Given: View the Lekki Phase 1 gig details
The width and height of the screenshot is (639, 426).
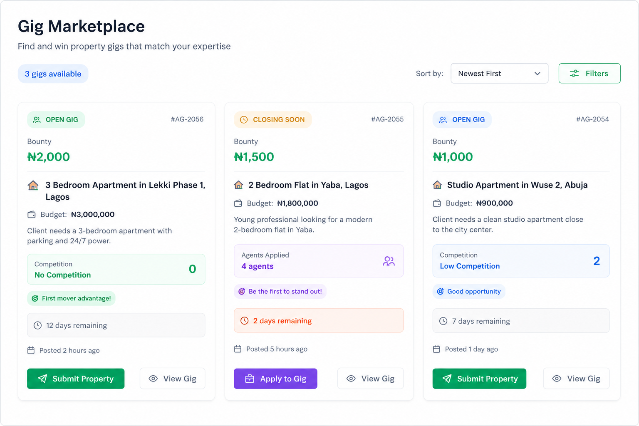Looking at the screenshot, I should point(172,379).
